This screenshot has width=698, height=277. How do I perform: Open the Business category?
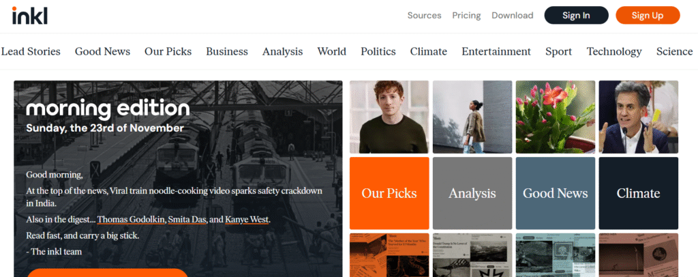[227, 52]
